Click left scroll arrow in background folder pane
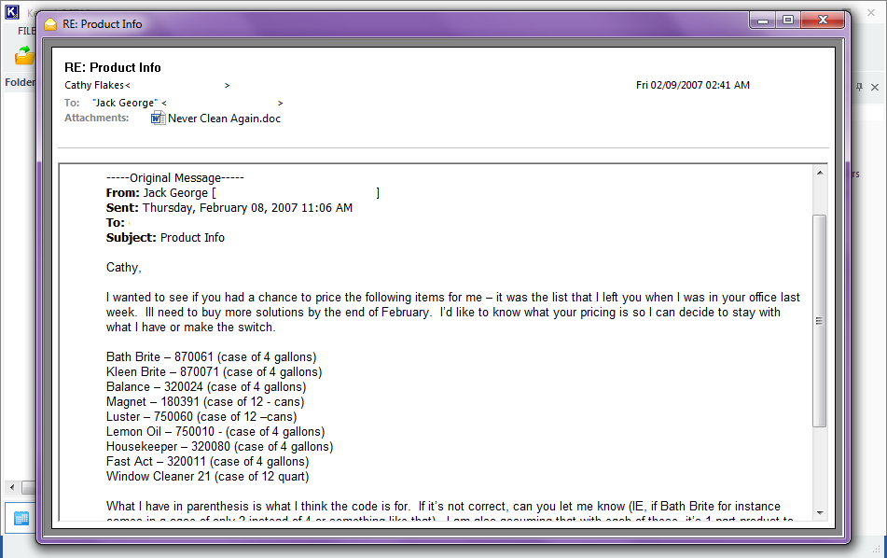 pos(12,487)
